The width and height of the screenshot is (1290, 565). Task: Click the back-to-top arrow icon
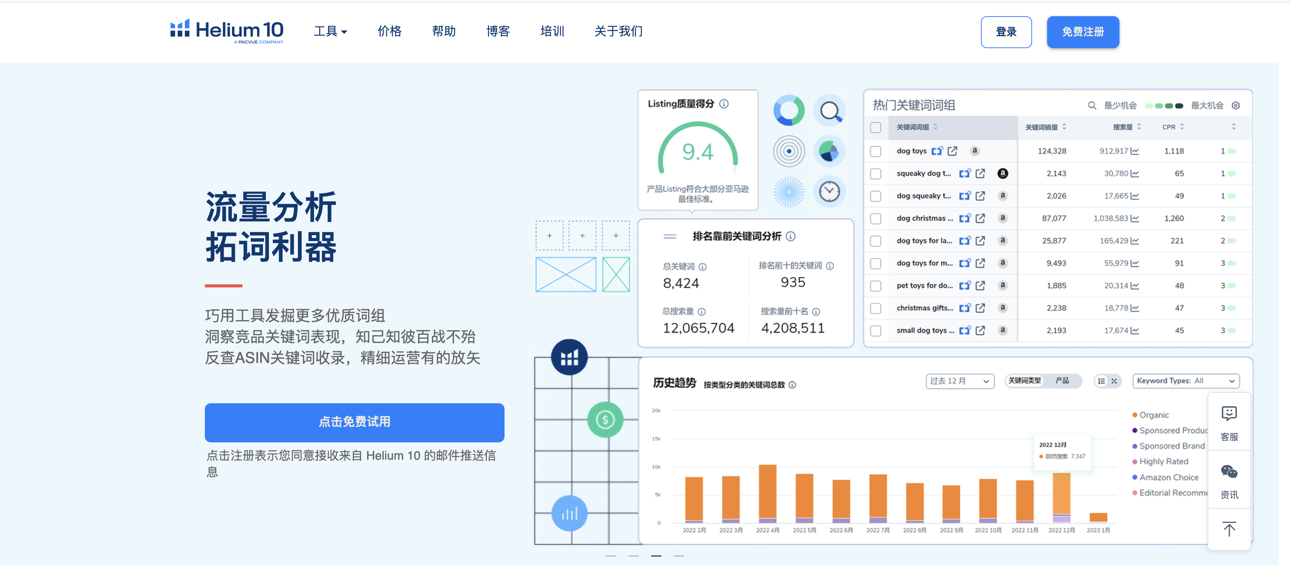point(1229,529)
